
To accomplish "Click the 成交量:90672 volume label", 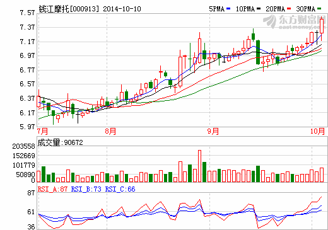I will tap(61, 142).
